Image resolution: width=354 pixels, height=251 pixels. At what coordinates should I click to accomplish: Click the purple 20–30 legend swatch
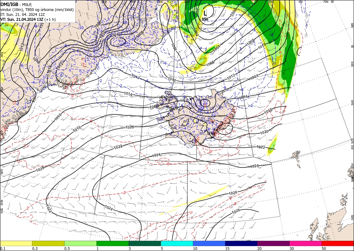[x=273, y=243]
